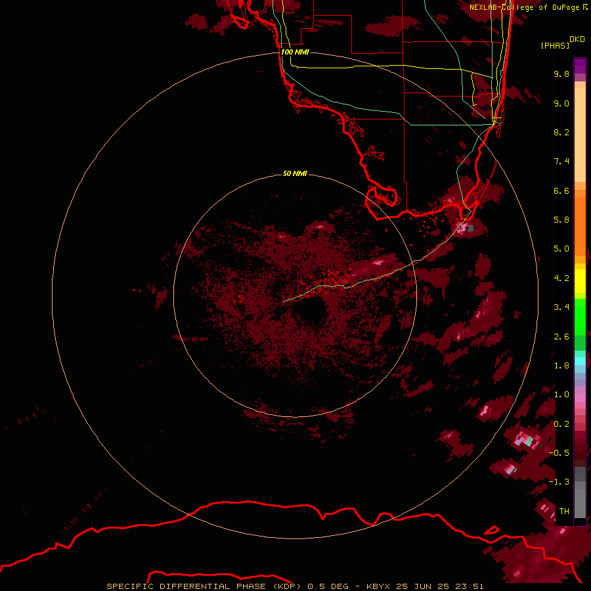This screenshot has width=591, height=591.
Task: Click the 5.8 value on the color scale
Action: pos(561,220)
